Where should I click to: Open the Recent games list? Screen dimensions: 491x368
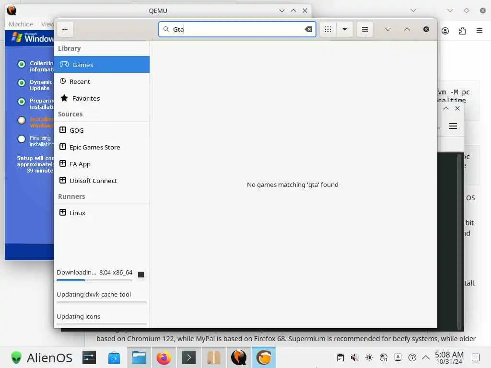point(102,81)
